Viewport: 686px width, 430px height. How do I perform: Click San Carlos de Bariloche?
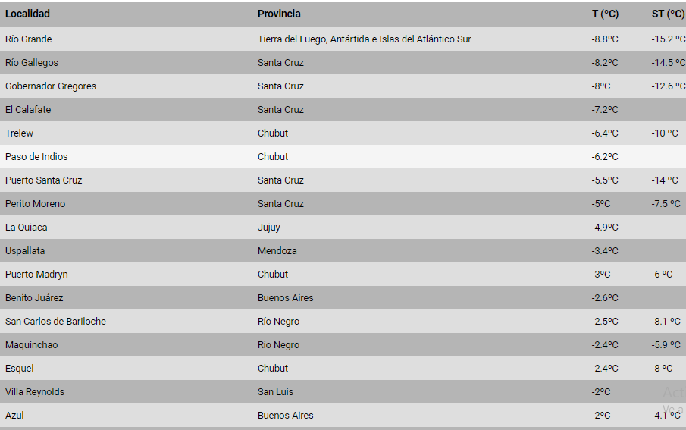point(55,321)
